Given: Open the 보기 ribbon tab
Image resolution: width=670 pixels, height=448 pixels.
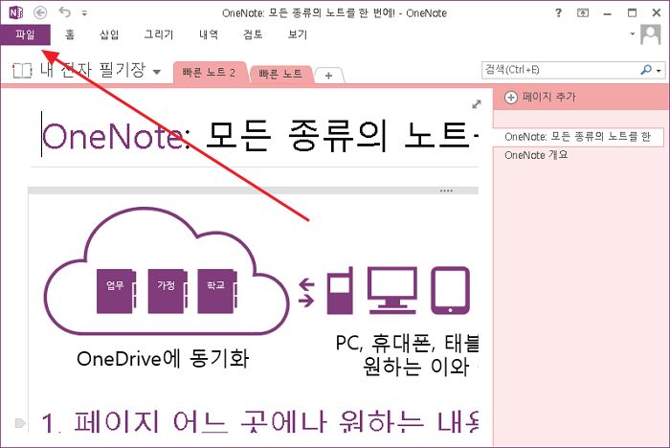Looking at the screenshot, I should coord(298,34).
